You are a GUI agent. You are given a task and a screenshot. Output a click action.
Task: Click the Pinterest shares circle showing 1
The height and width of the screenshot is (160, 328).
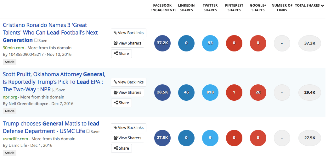point(234,93)
